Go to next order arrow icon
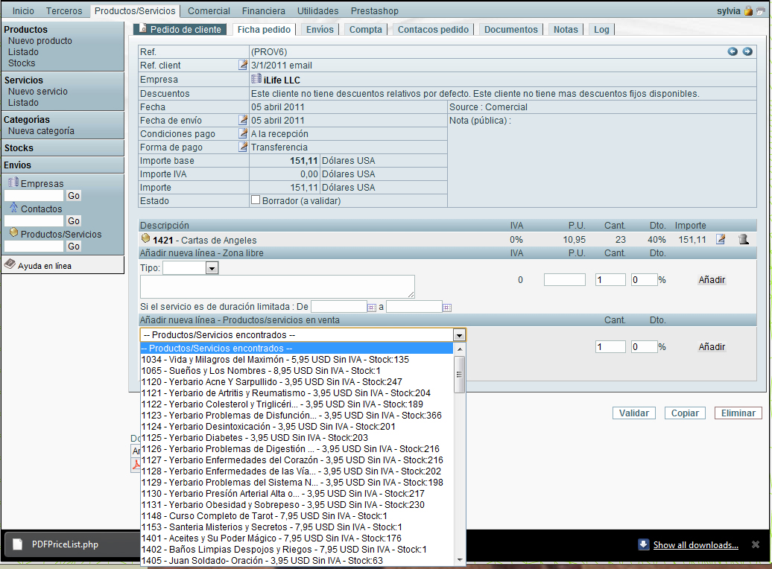This screenshot has width=772, height=569. tap(747, 51)
